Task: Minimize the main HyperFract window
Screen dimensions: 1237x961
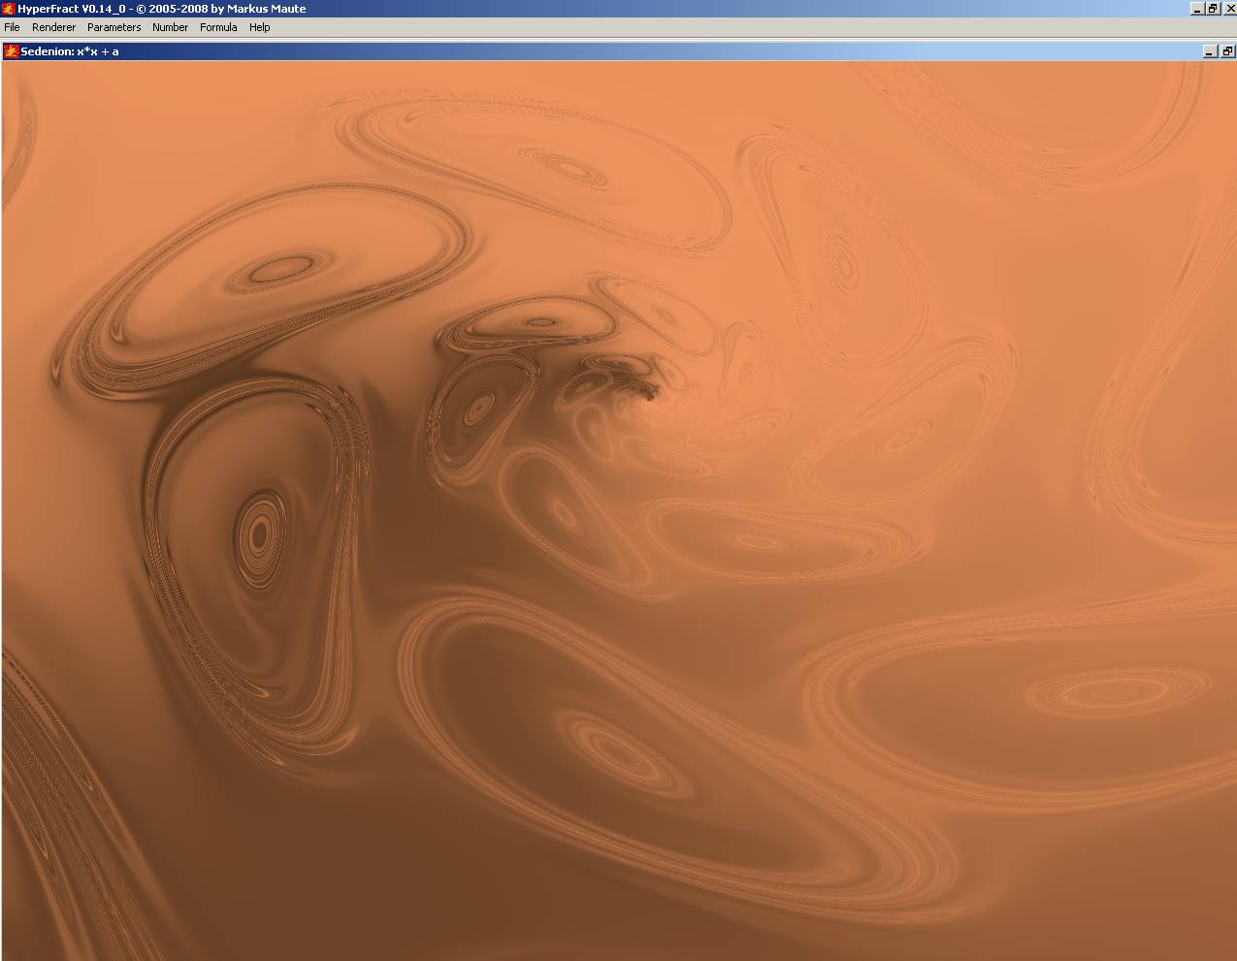Action: pyautogui.click(x=1197, y=9)
